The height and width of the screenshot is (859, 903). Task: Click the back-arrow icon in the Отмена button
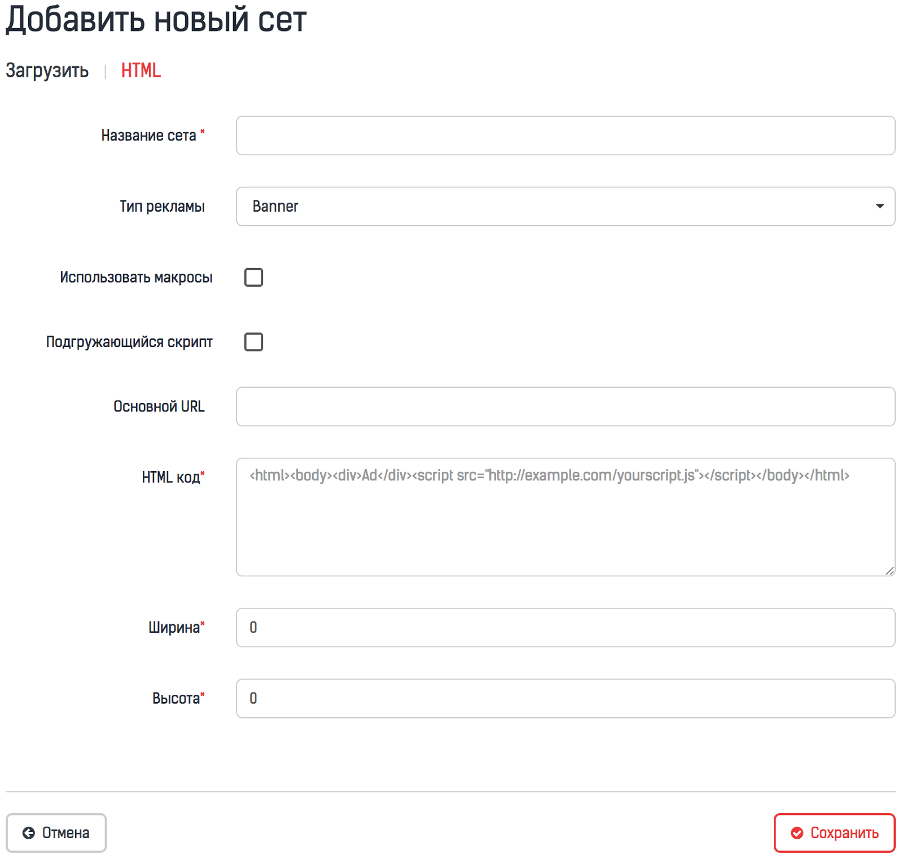click(x=28, y=833)
